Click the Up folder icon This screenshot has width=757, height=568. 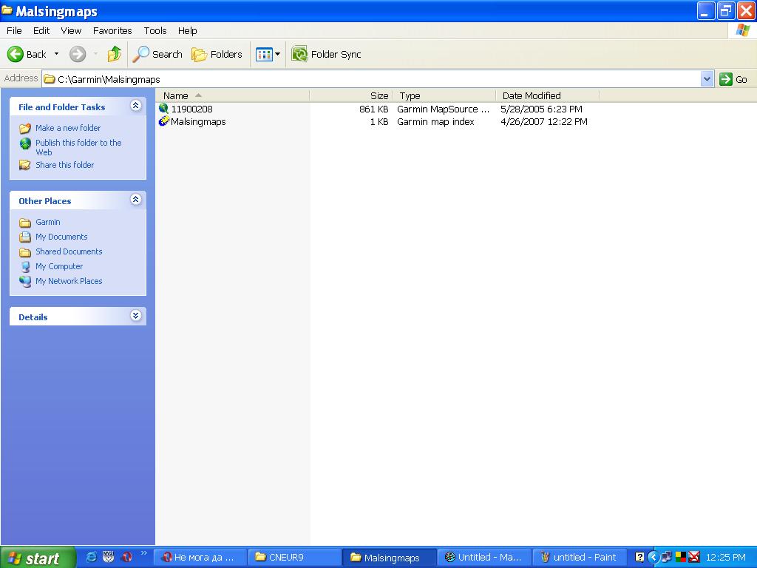[x=115, y=54]
